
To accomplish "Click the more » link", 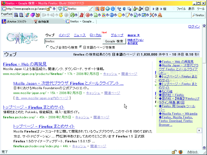I will point(134,35).
